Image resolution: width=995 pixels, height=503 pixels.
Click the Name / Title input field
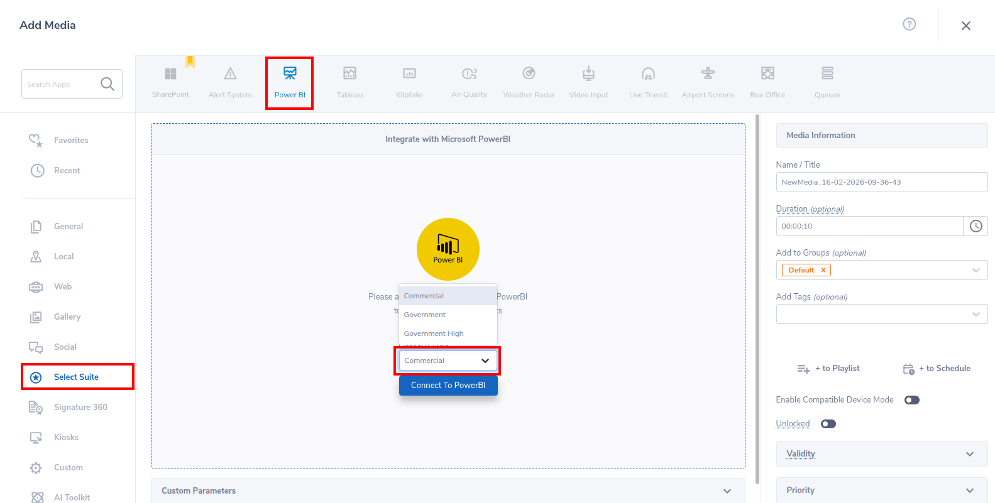pyautogui.click(x=882, y=182)
